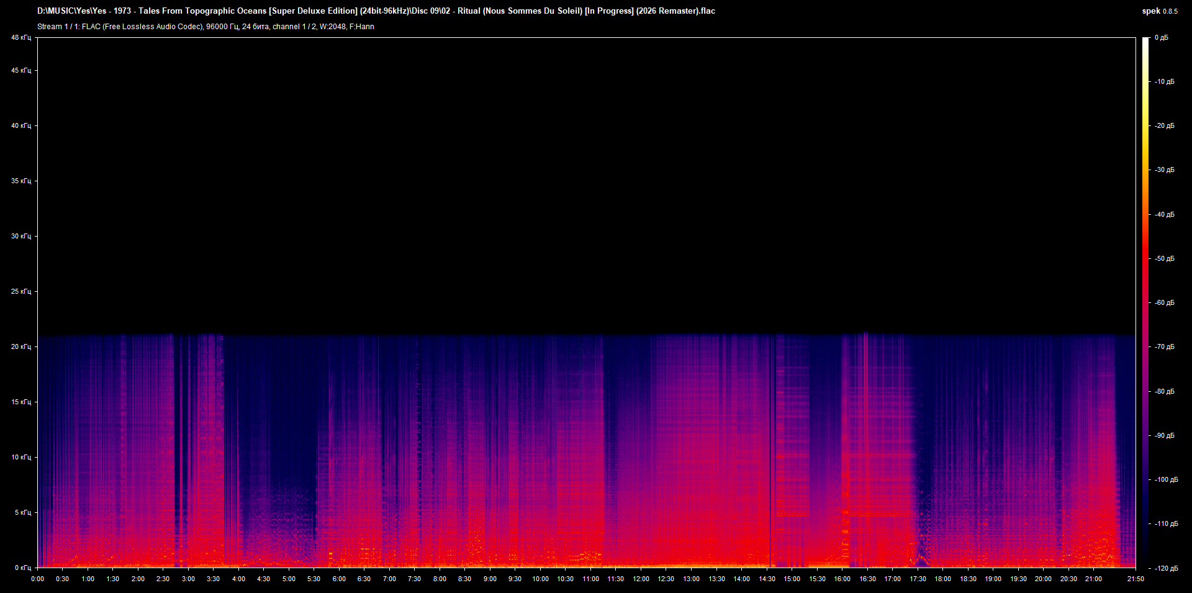
Task: Pick the 16:00 time axis label
Action: pyautogui.click(x=842, y=579)
